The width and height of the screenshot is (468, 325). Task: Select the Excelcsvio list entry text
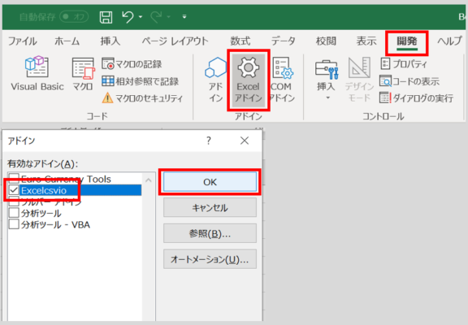pos(44,190)
